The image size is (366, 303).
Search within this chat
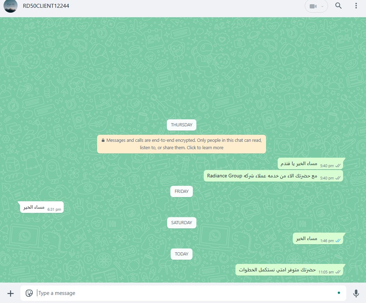(339, 6)
